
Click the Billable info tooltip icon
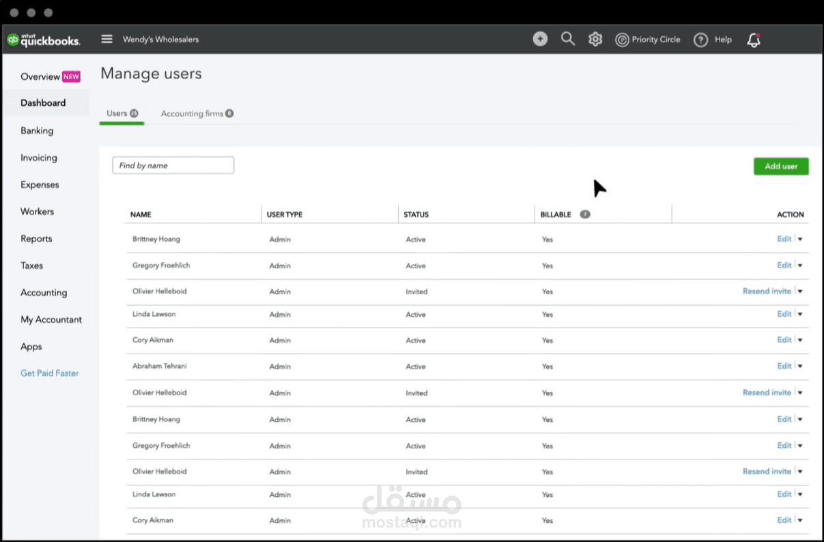click(585, 214)
